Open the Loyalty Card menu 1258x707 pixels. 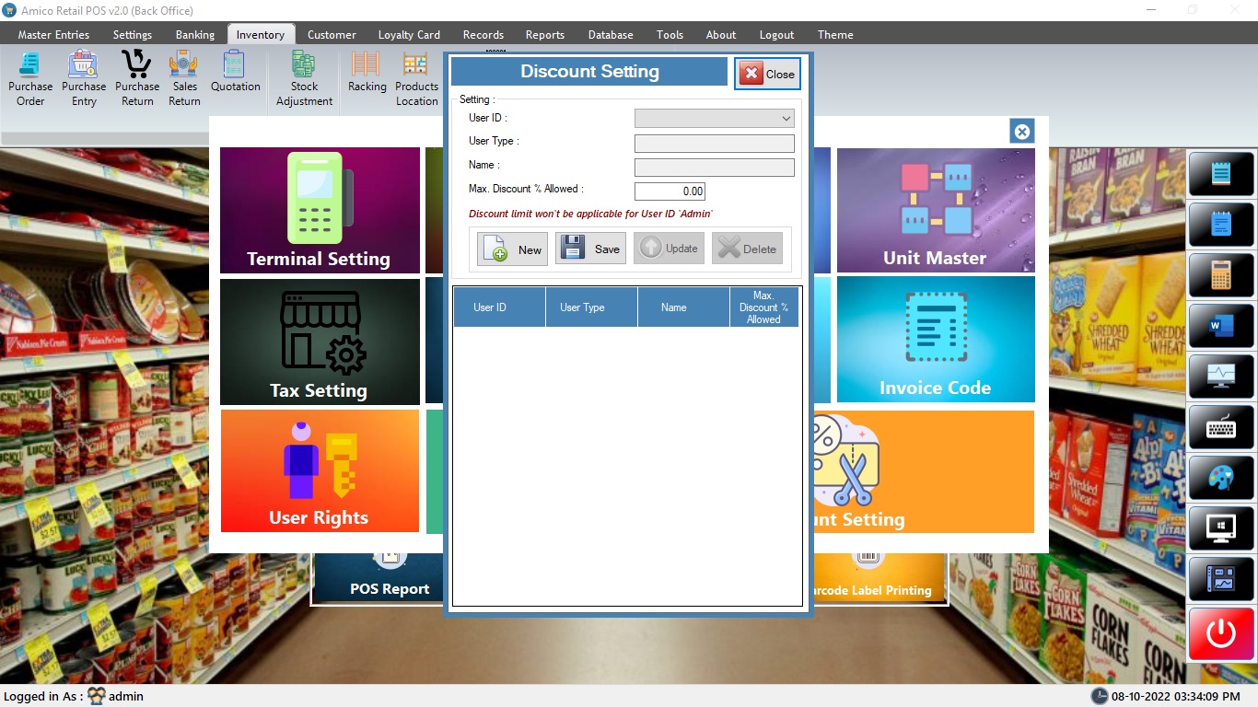pyautogui.click(x=409, y=35)
